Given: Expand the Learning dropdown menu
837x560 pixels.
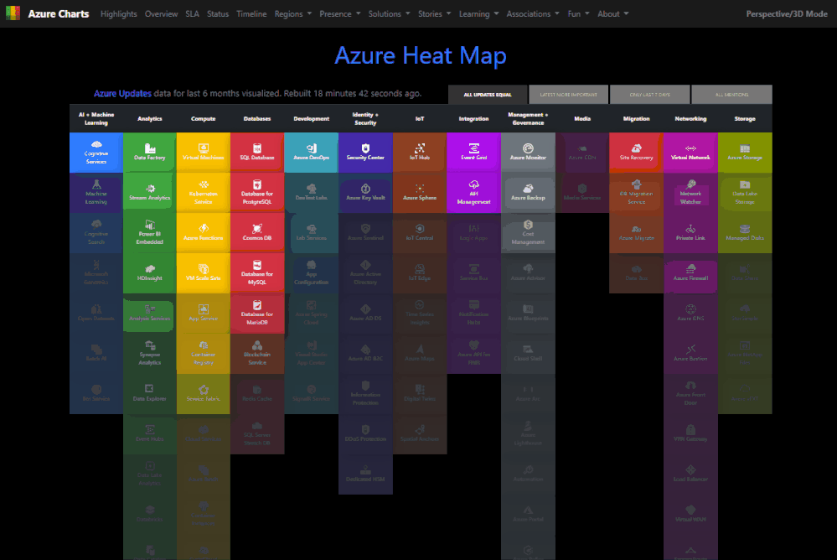Looking at the screenshot, I should 478,14.
